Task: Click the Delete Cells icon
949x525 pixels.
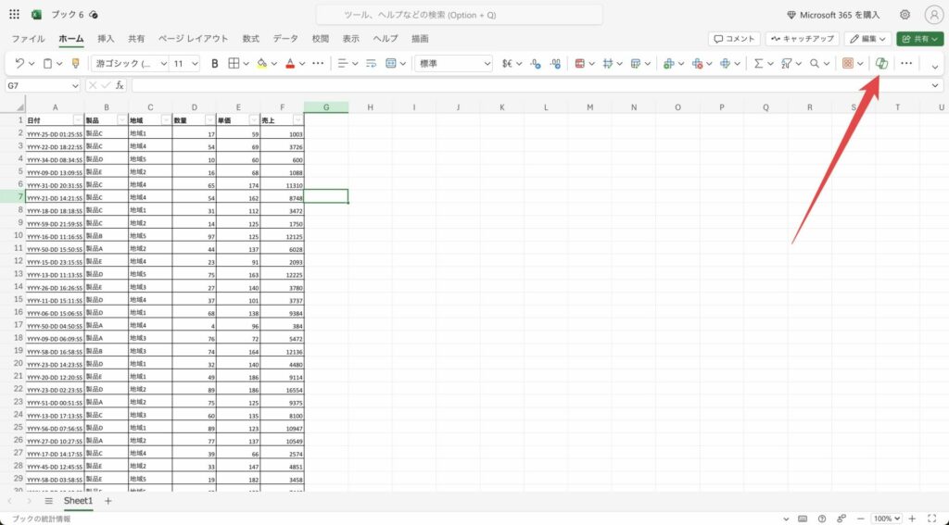Action: click(697, 63)
